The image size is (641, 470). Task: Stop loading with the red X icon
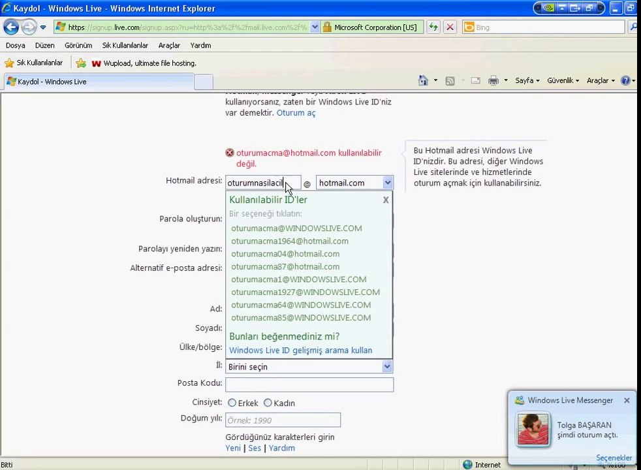tap(450, 27)
